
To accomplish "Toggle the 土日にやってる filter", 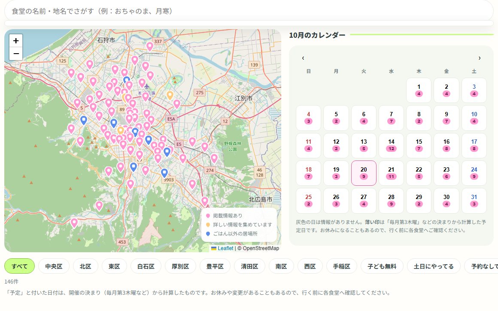I will click(434, 266).
